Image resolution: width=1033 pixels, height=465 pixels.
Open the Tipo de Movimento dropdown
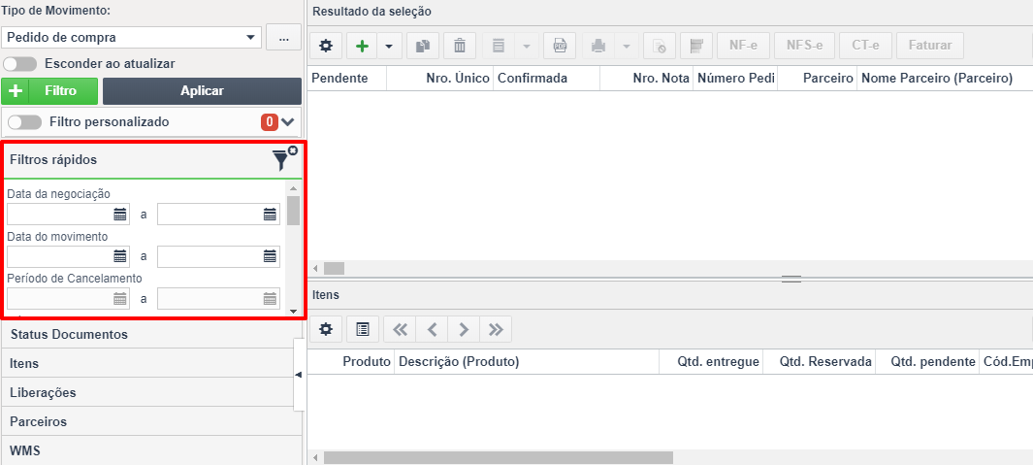[132, 38]
